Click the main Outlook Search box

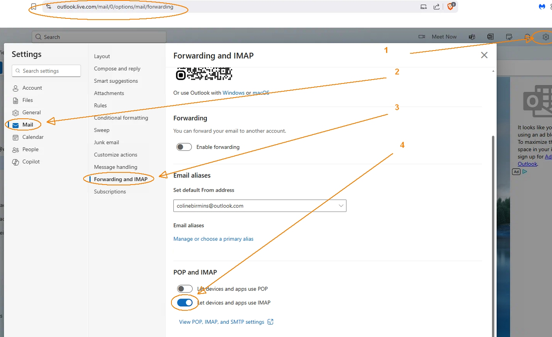click(99, 37)
